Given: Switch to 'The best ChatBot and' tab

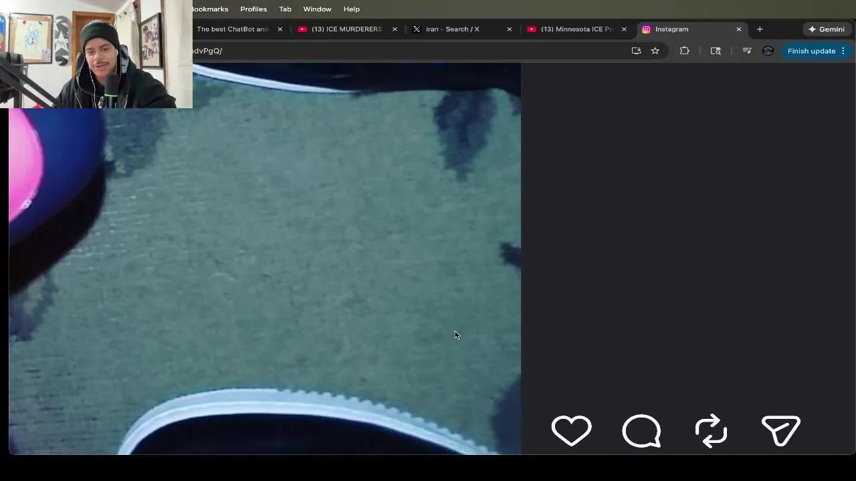Looking at the screenshot, I should point(232,29).
